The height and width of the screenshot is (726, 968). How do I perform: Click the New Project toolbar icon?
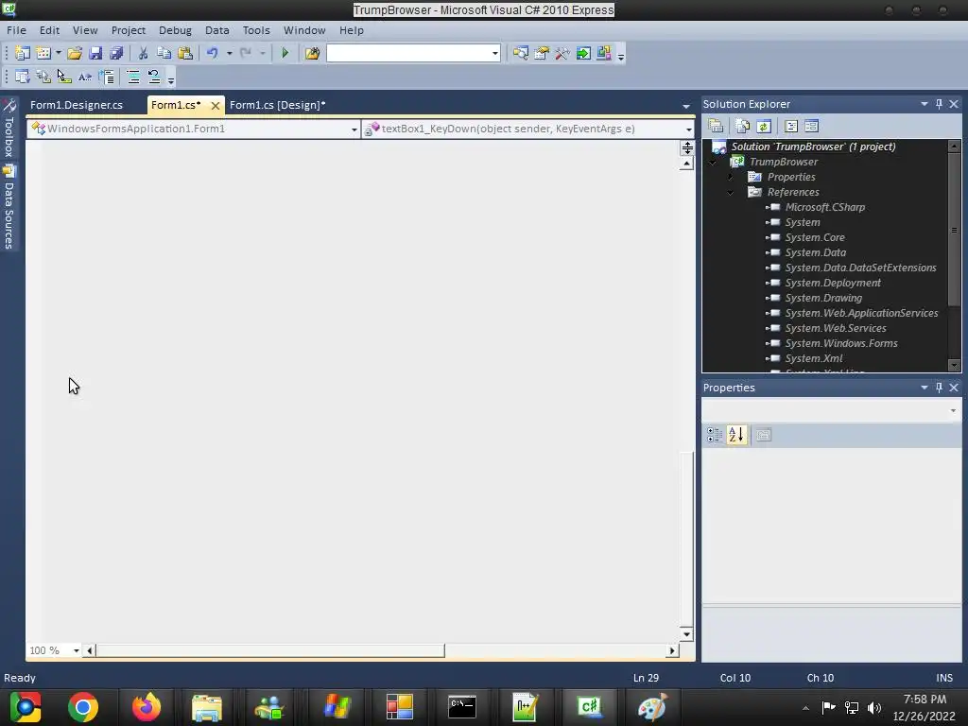tap(23, 53)
